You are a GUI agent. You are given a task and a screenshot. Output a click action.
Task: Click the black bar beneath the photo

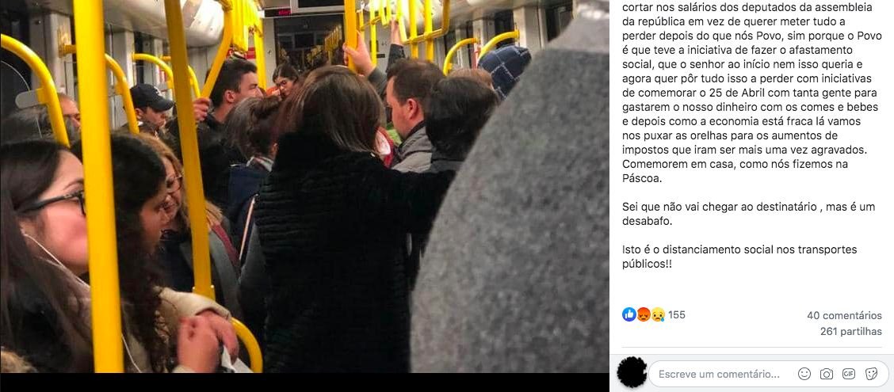click(x=304, y=382)
